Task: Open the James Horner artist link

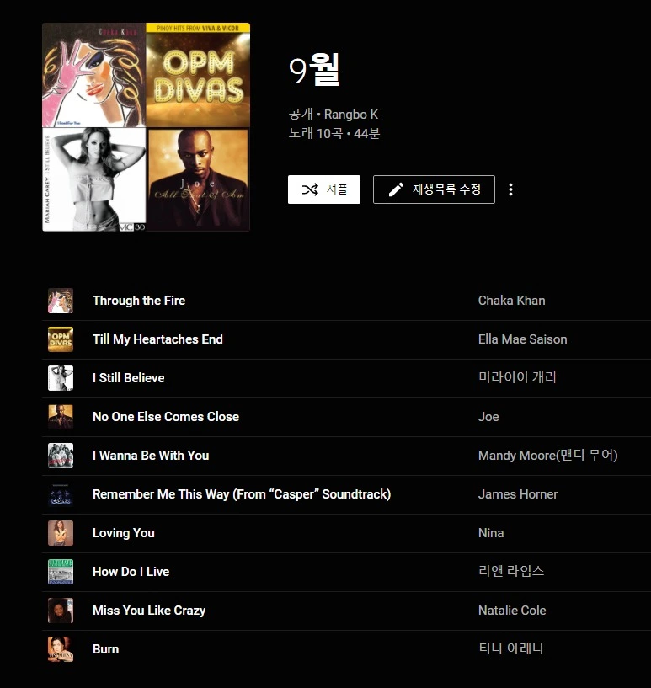Action: 518,494
